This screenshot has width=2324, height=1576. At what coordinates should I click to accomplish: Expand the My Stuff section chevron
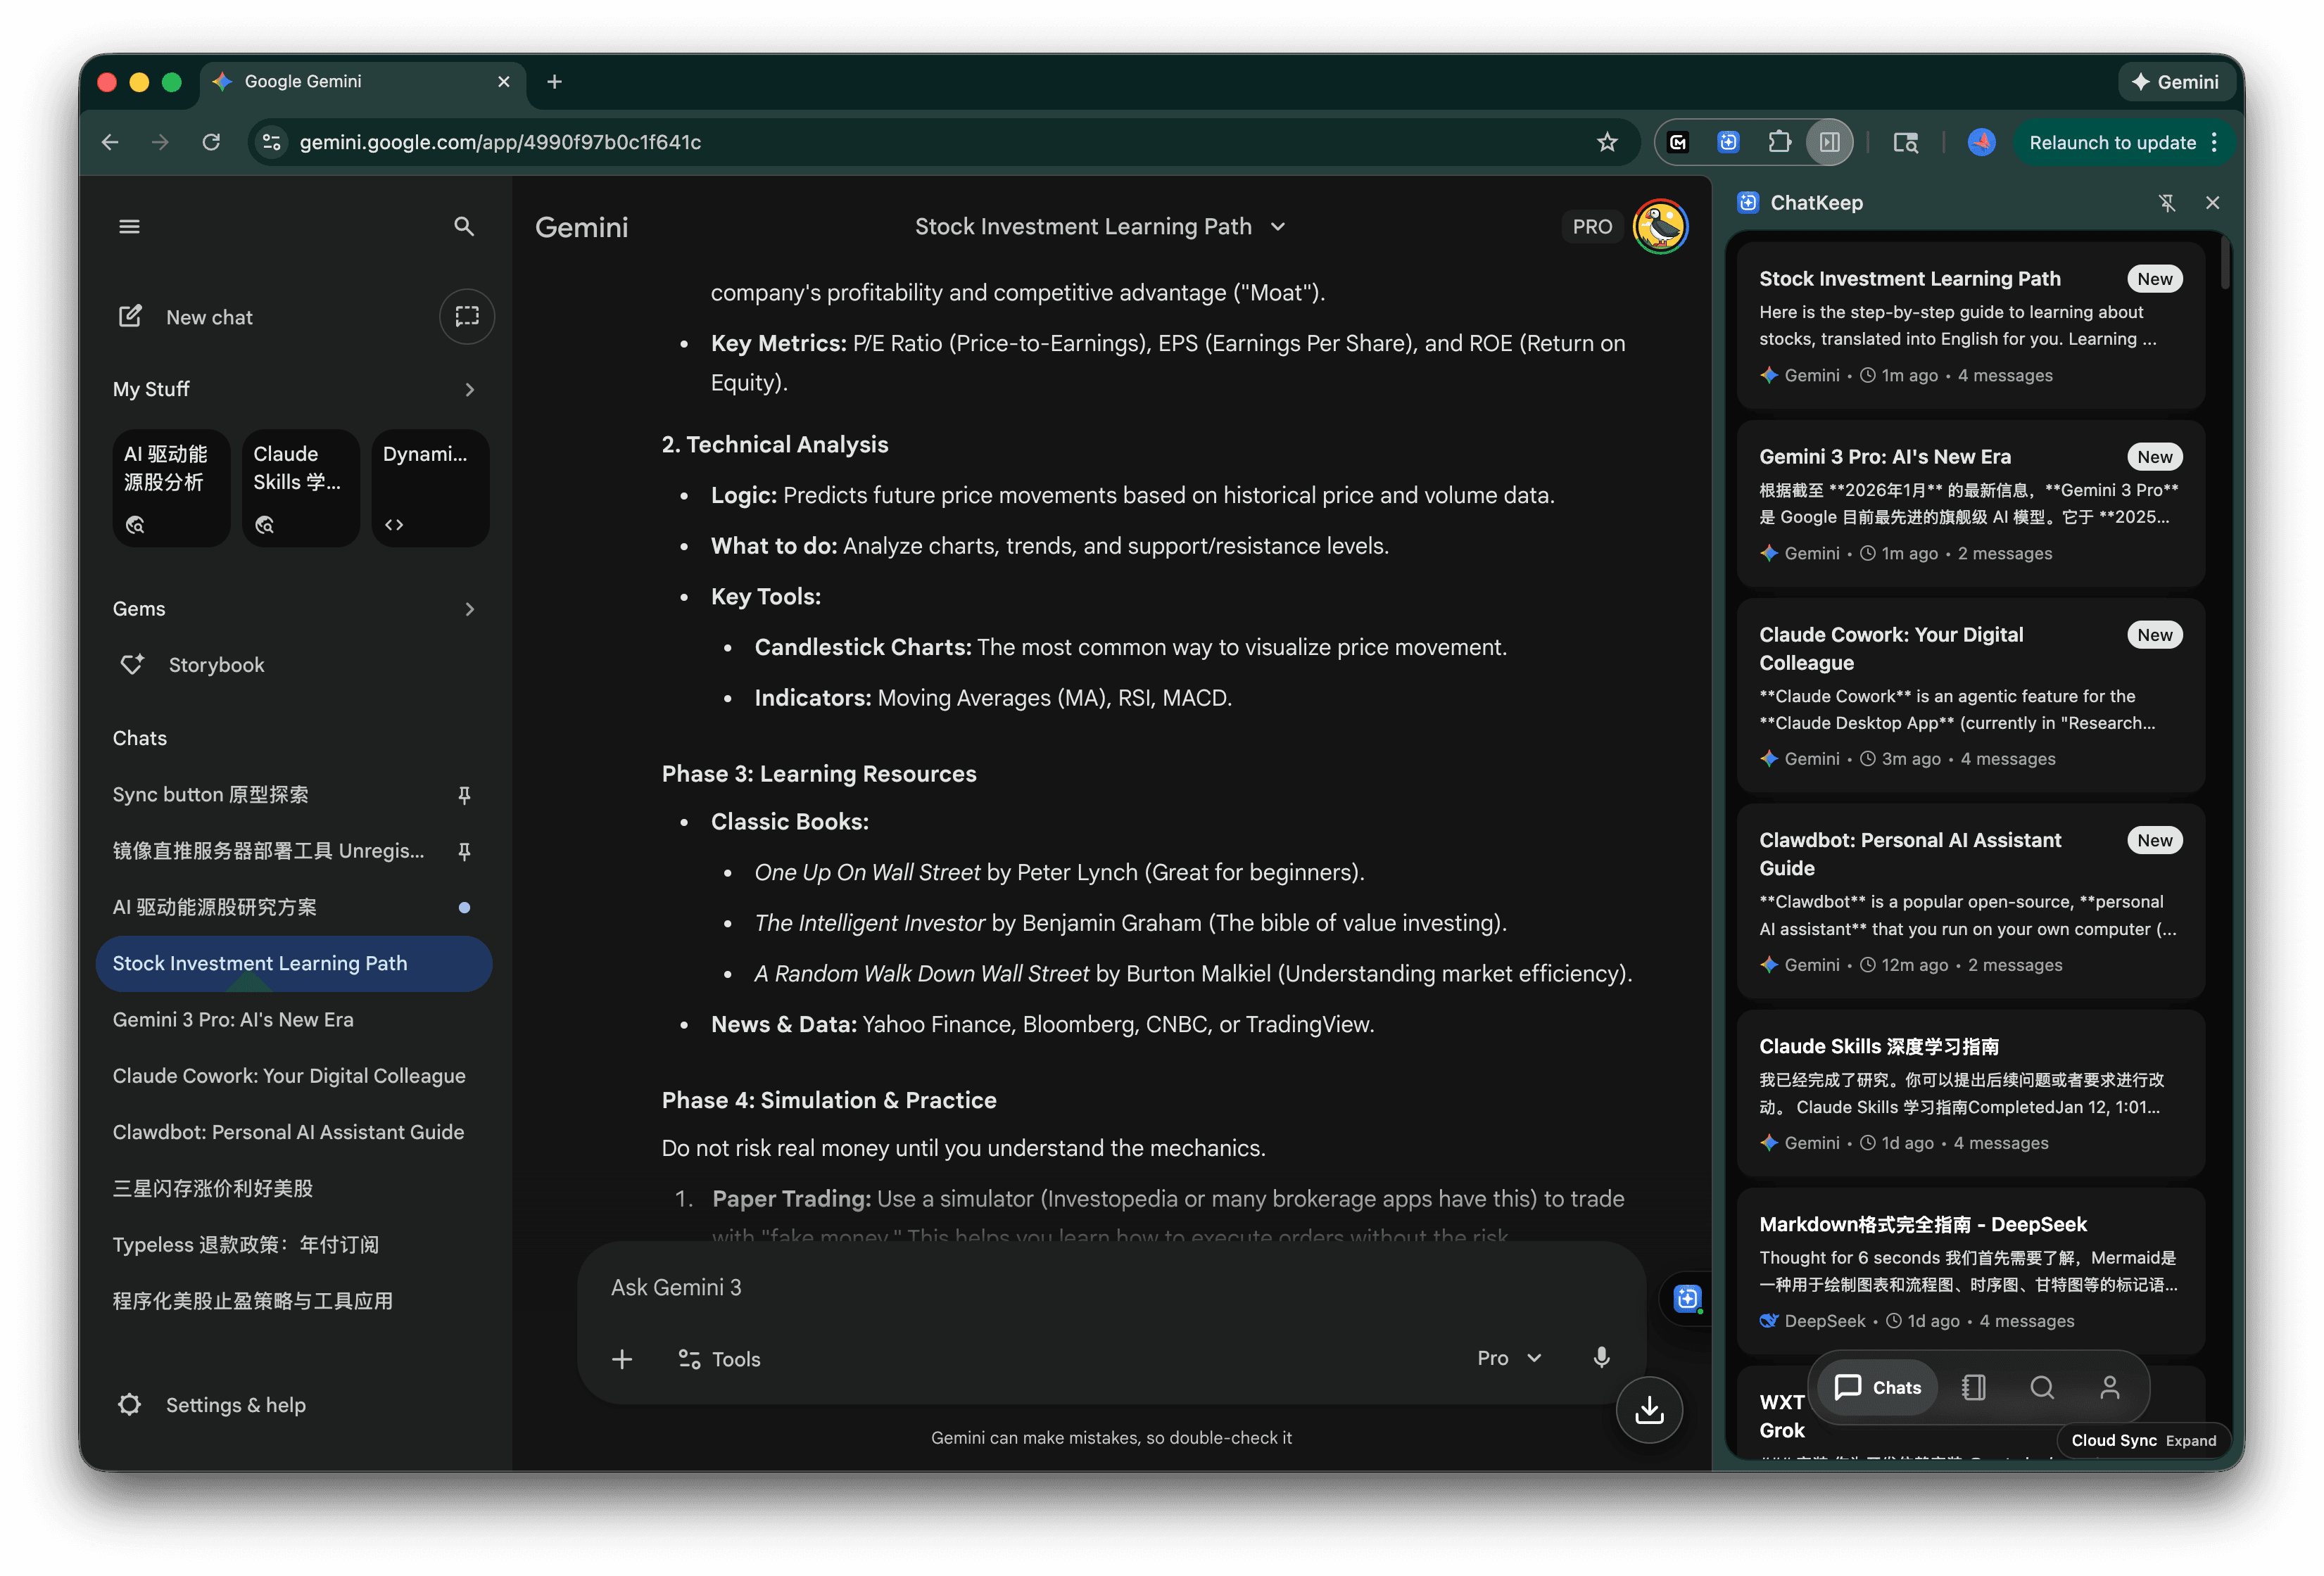click(469, 390)
